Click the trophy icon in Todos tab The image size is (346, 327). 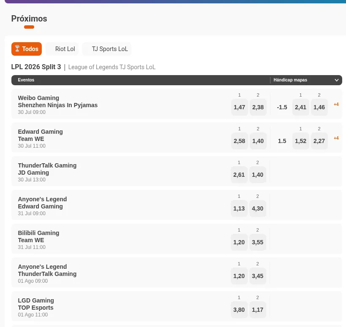click(x=17, y=49)
